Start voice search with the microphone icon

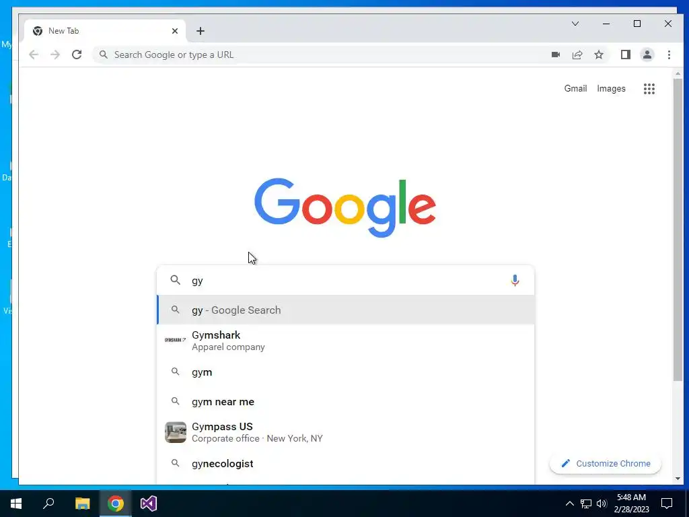click(x=515, y=280)
